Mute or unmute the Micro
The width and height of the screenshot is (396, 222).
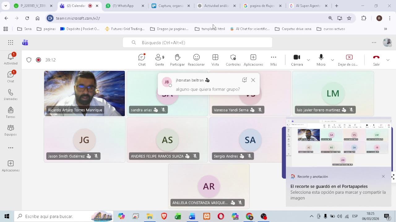click(x=321, y=60)
